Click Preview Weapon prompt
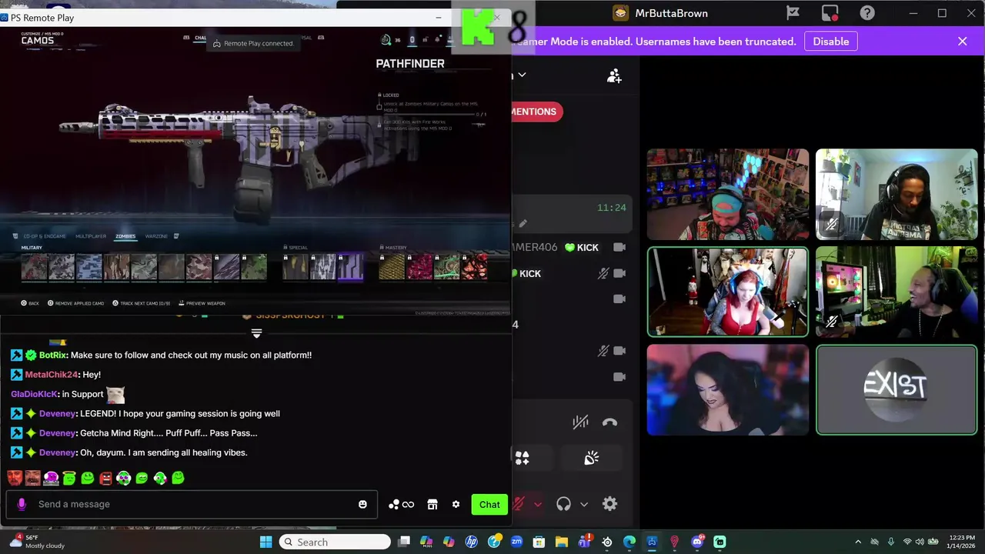985x554 pixels. pyautogui.click(x=202, y=303)
